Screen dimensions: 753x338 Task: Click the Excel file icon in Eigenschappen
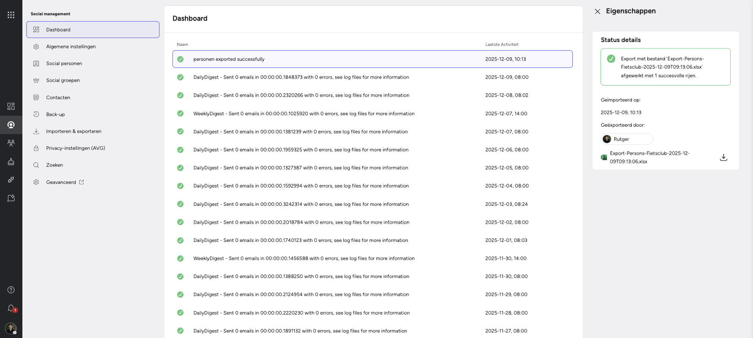604,157
